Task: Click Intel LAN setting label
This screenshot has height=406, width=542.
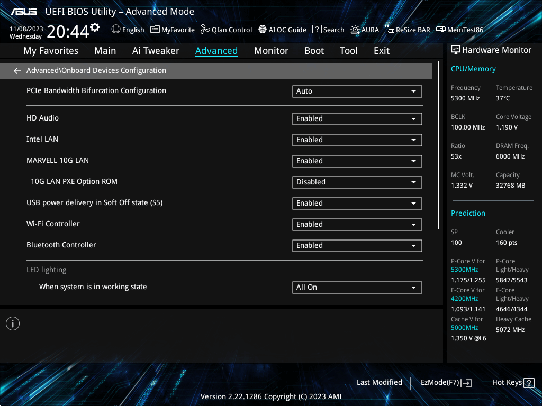Action: click(42, 139)
